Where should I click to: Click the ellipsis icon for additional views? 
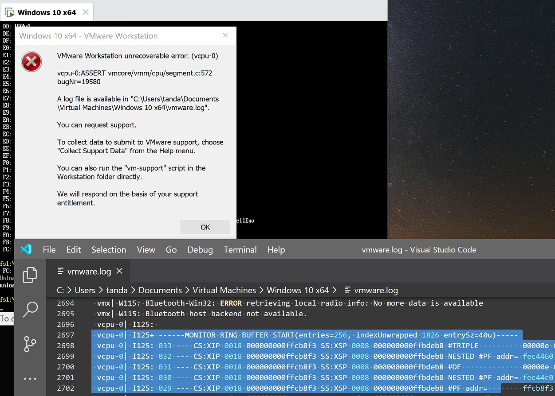pyautogui.click(x=30, y=378)
